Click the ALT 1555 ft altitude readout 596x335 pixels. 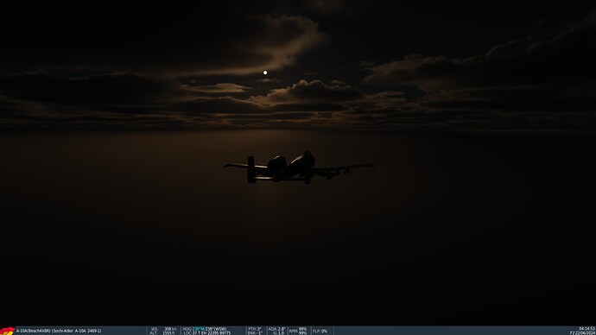coord(162,333)
